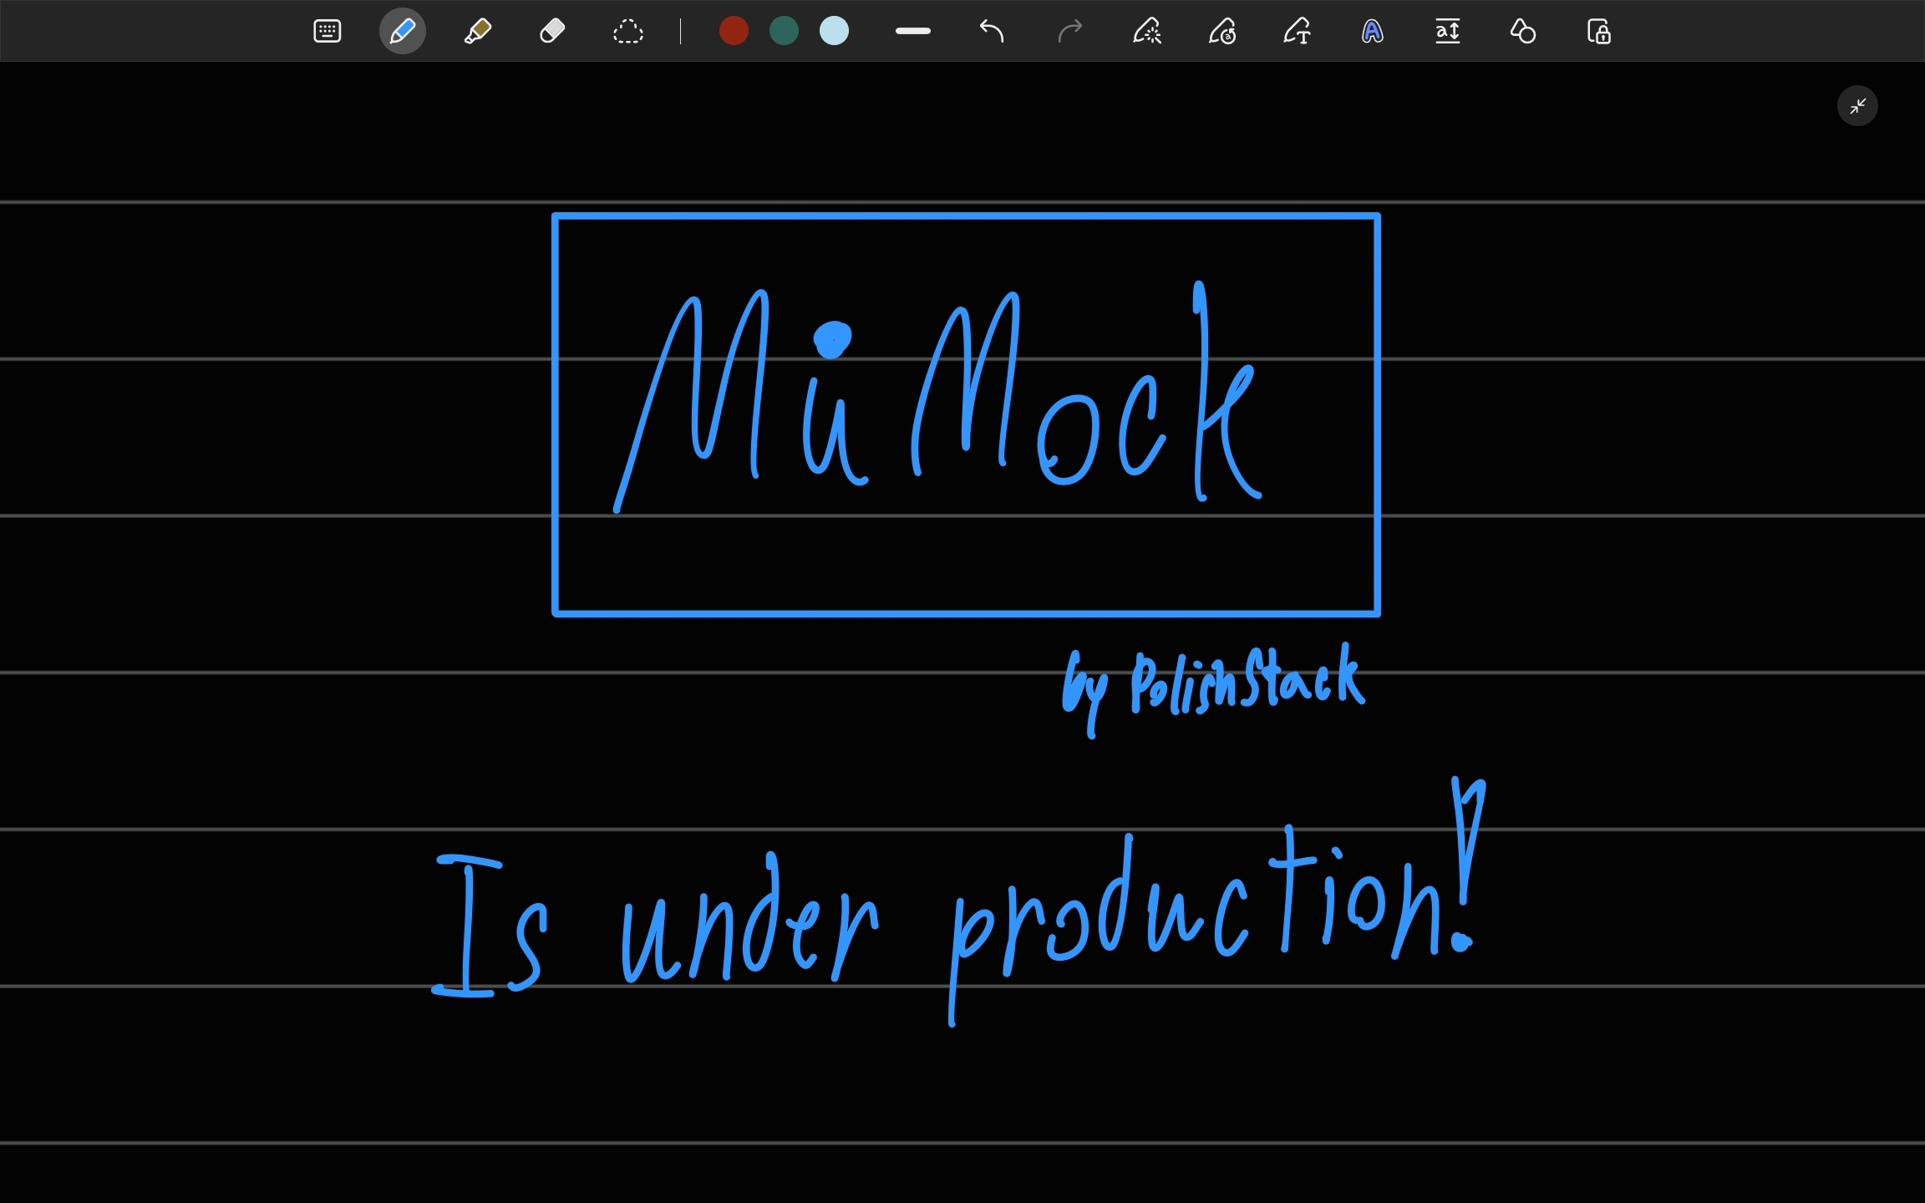Image resolution: width=1925 pixels, height=1203 pixels.
Task: Open the line spacing control
Action: 1447,31
